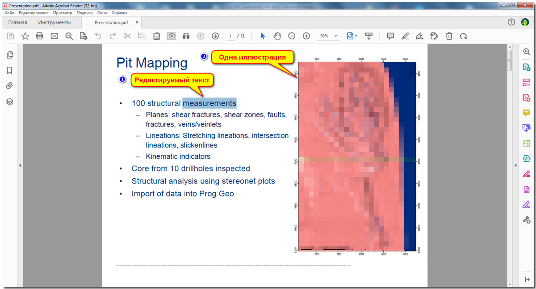Star the document with the bookmark star icon

click(x=25, y=36)
